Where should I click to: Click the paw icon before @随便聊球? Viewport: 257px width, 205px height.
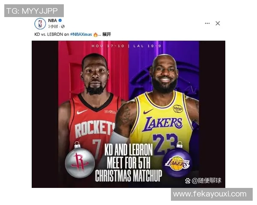pos(188,181)
